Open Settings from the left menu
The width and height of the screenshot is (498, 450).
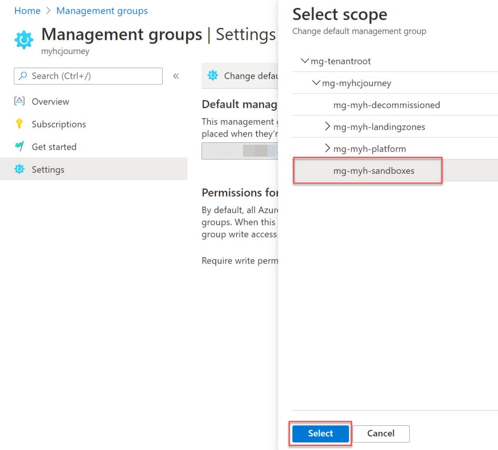49,169
